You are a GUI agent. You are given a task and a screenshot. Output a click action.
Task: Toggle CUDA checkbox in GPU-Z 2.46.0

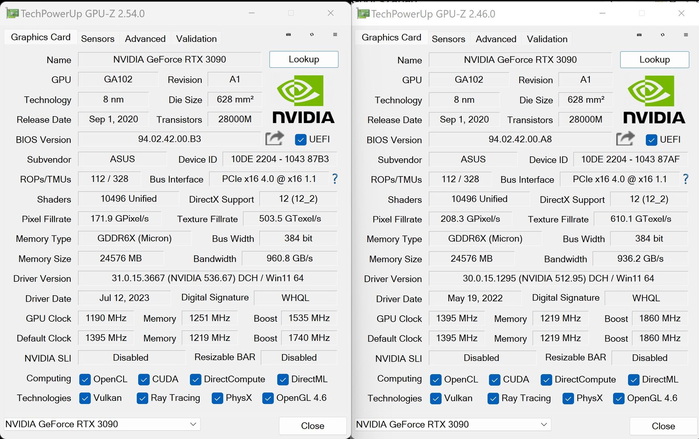click(x=495, y=380)
